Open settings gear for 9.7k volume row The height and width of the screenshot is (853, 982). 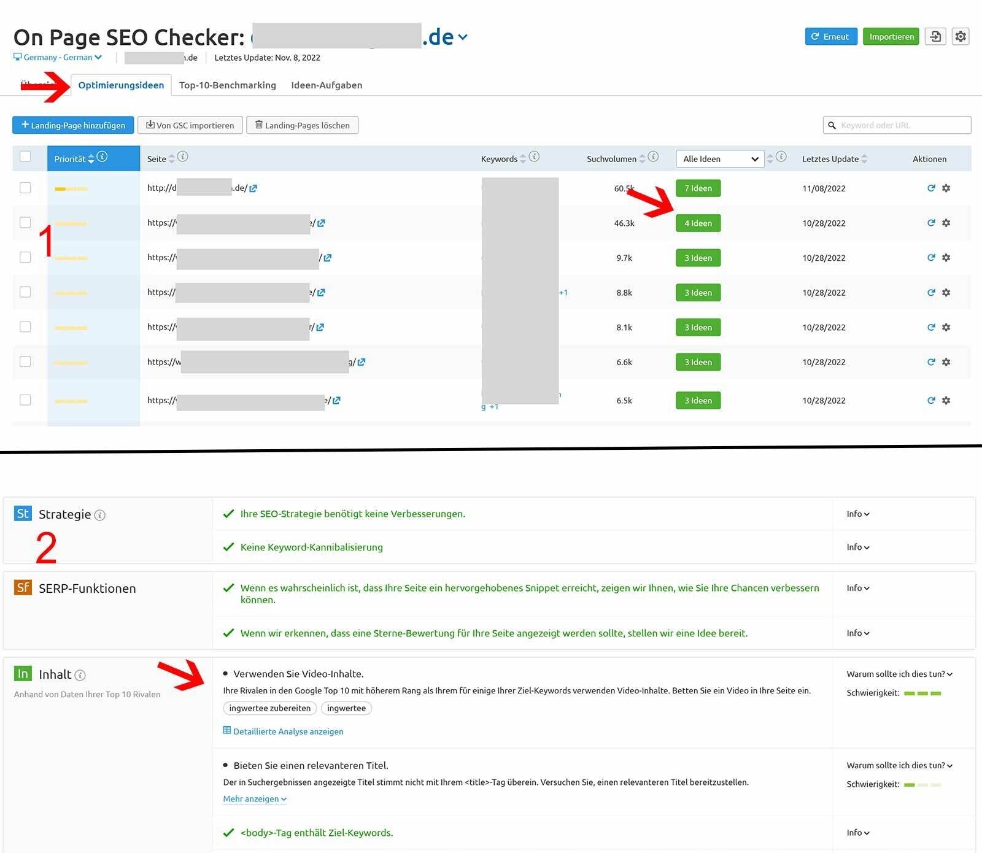(x=946, y=258)
